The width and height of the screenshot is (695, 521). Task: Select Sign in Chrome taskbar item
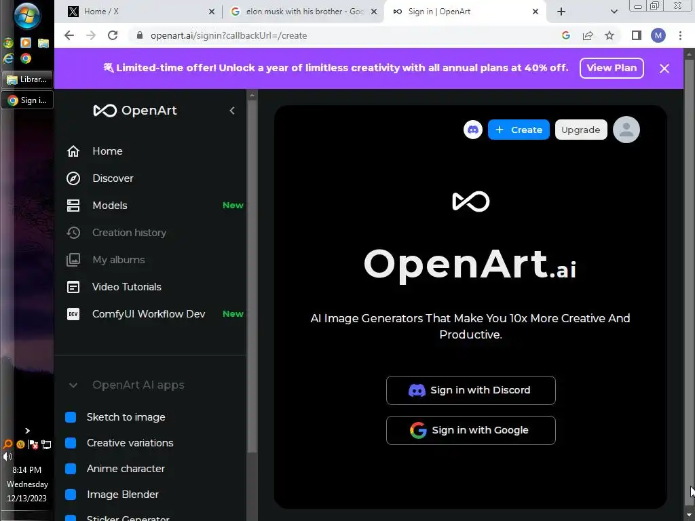(27, 100)
